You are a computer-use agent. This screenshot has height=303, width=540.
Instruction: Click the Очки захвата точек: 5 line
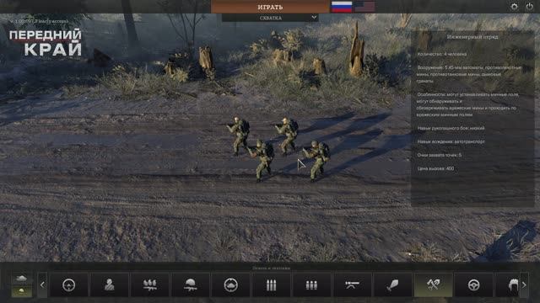[x=439, y=155]
